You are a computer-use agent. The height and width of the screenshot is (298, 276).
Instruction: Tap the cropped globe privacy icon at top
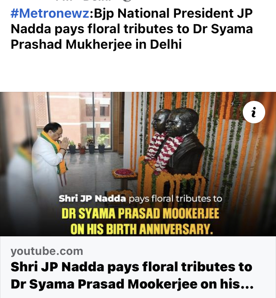127,0
